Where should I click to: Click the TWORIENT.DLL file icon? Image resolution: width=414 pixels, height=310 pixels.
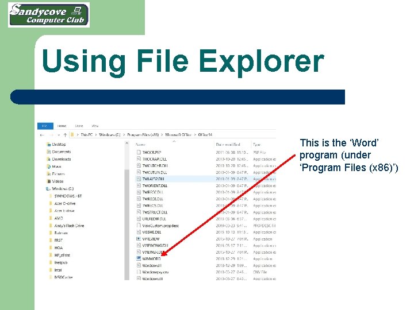click(139, 185)
